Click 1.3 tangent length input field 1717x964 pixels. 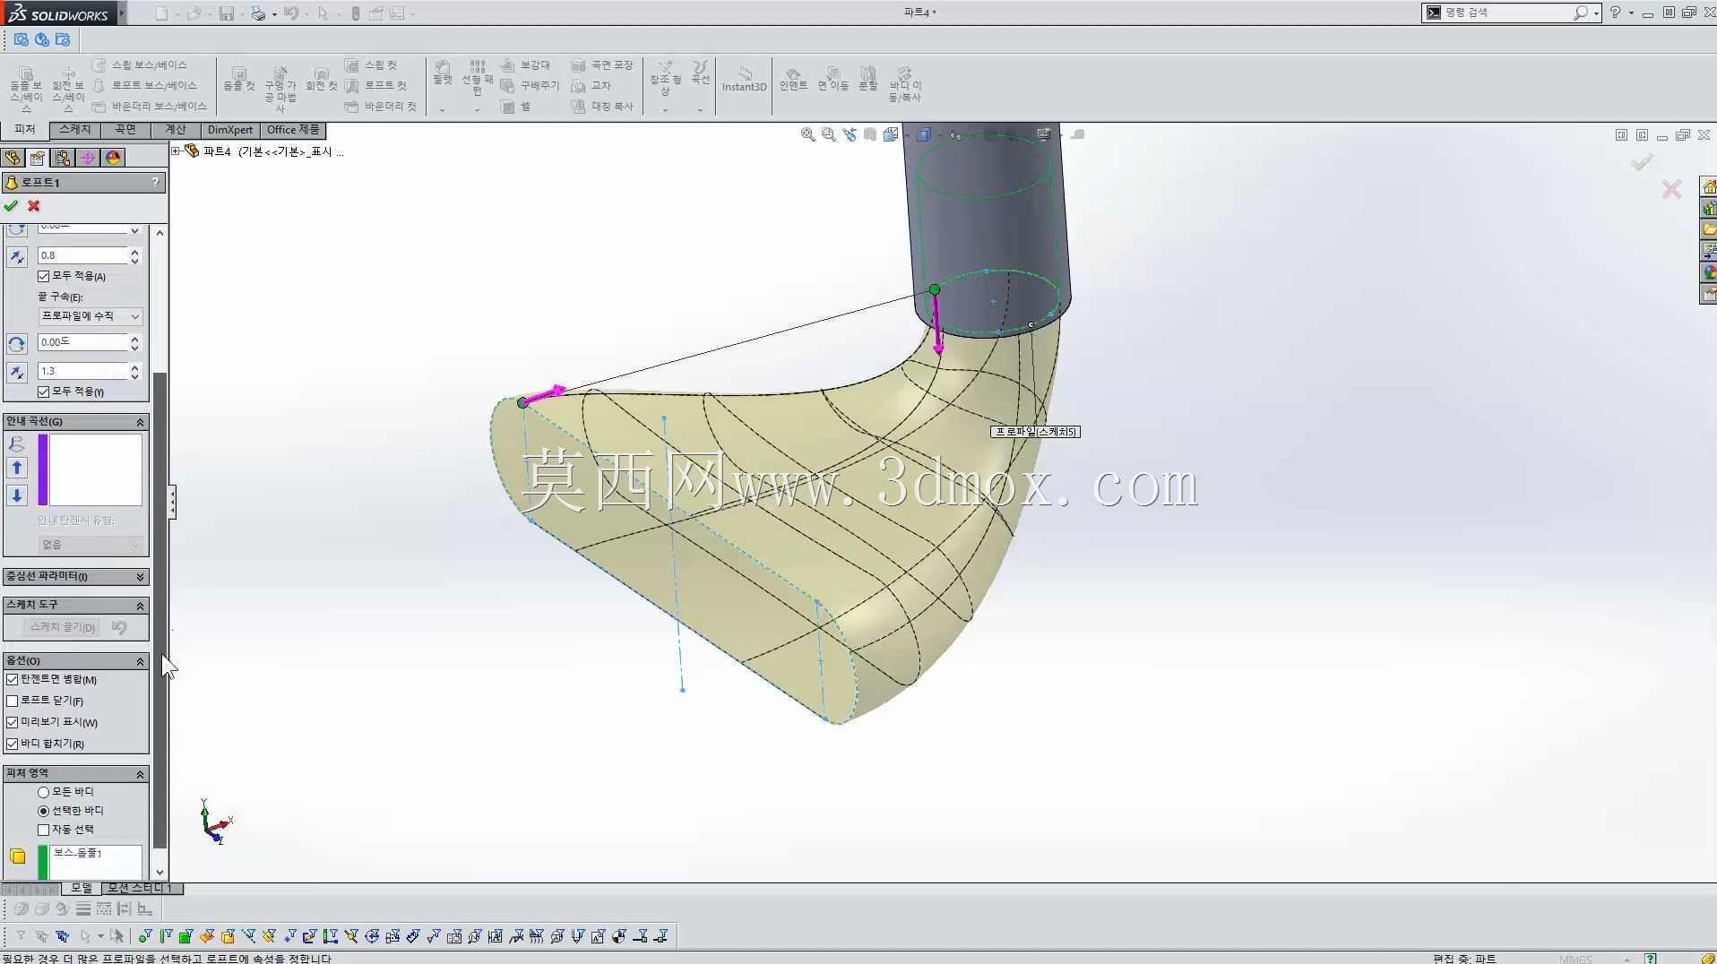(x=82, y=372)
